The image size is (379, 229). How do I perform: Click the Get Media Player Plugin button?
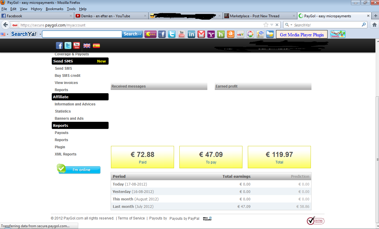point(302,35)
